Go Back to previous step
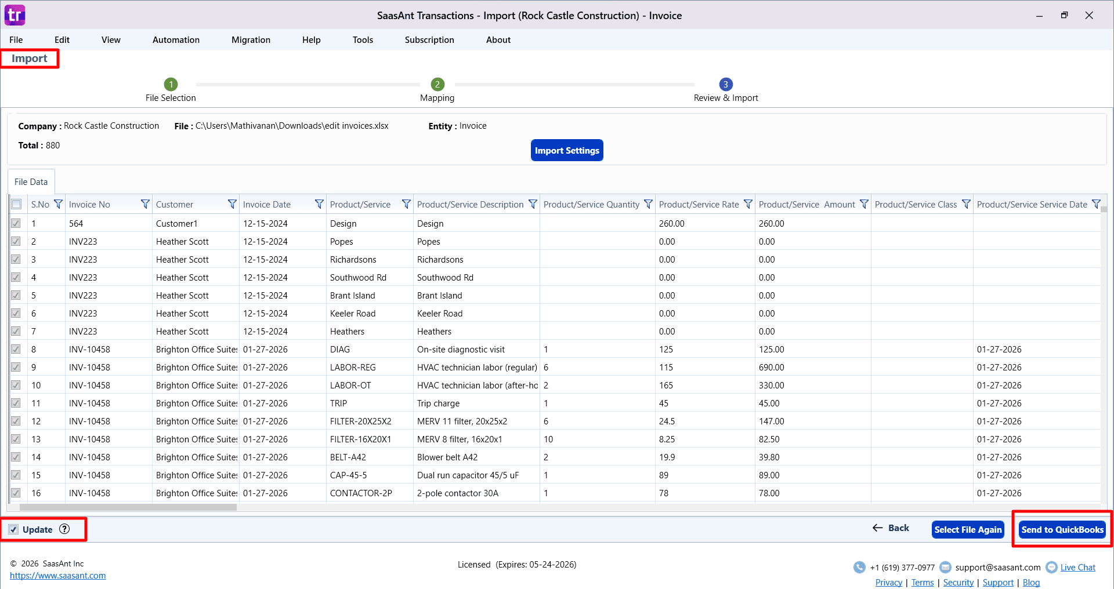1114x589 pixels. [891, 528]
